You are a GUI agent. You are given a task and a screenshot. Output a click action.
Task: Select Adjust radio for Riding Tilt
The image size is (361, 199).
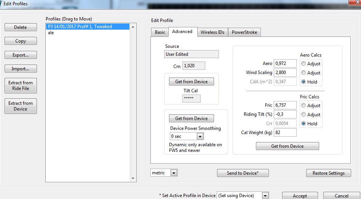[x=304, y=114]
